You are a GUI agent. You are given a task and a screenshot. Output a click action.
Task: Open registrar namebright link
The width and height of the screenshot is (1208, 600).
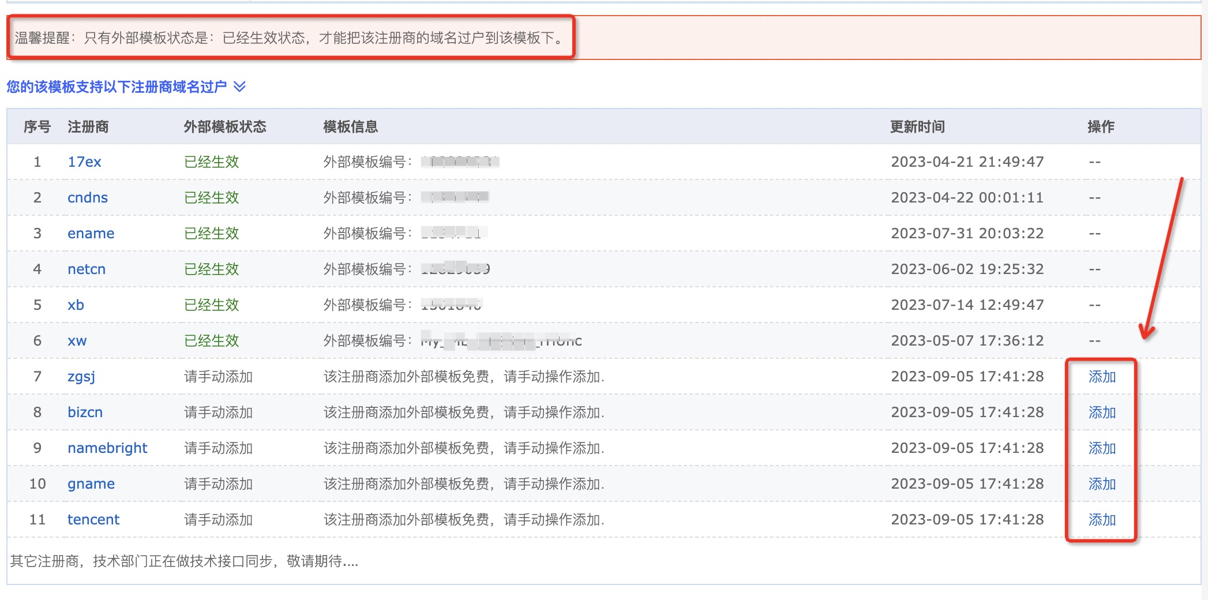[107, 448]
